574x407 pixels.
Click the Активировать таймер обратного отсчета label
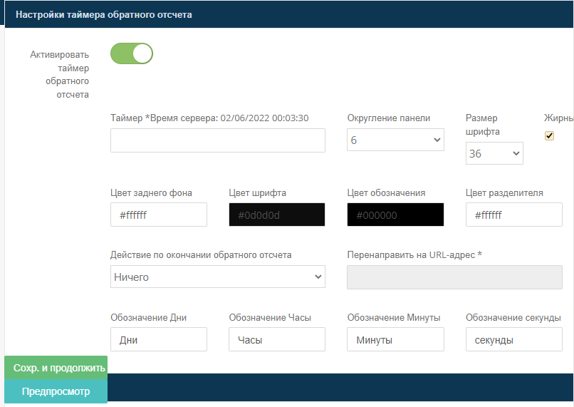click(60, 74)
